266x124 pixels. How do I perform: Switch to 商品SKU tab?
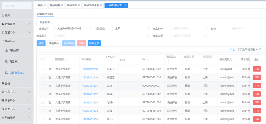point(72,5)
